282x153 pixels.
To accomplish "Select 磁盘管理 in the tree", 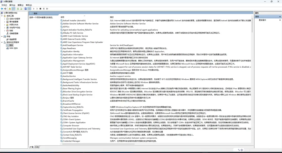I will click(11, 39).
